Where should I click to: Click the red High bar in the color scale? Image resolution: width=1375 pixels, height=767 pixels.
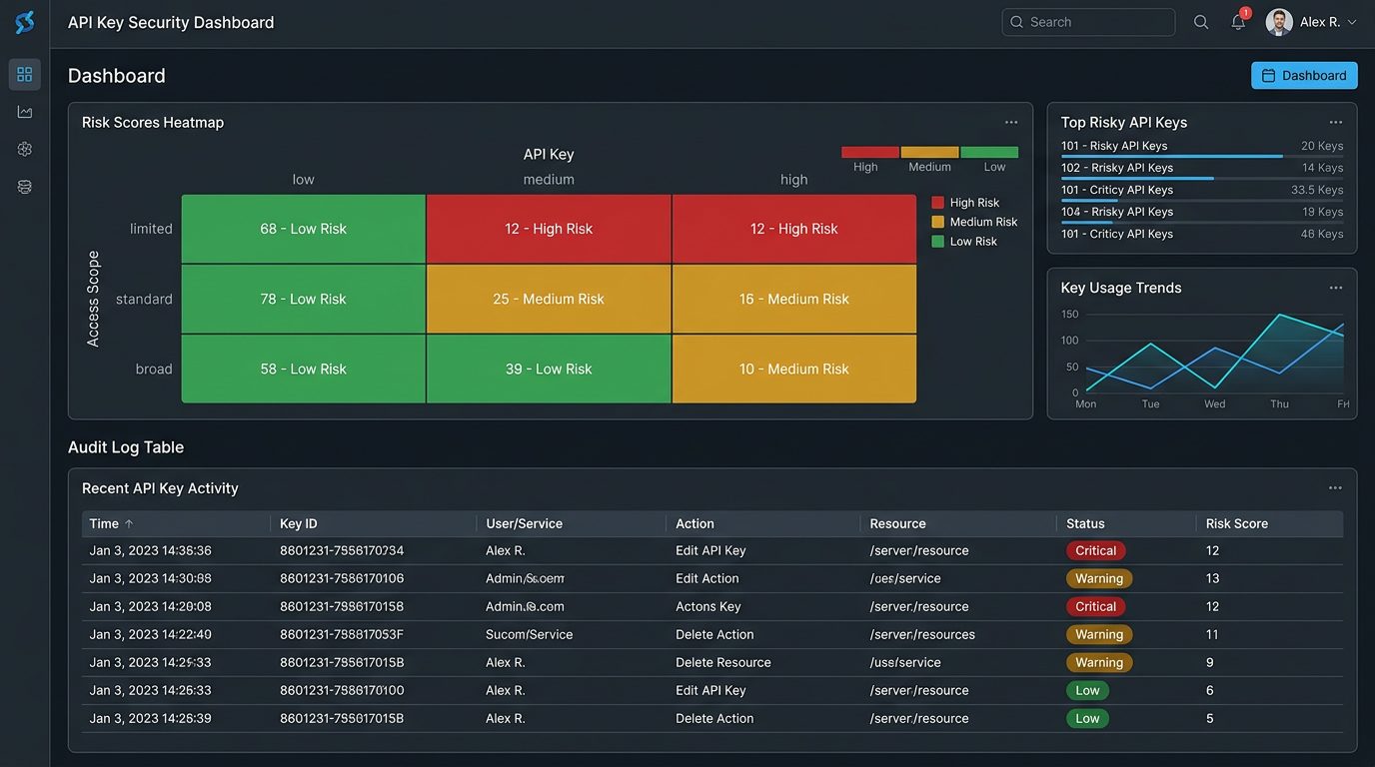(870, 153)
